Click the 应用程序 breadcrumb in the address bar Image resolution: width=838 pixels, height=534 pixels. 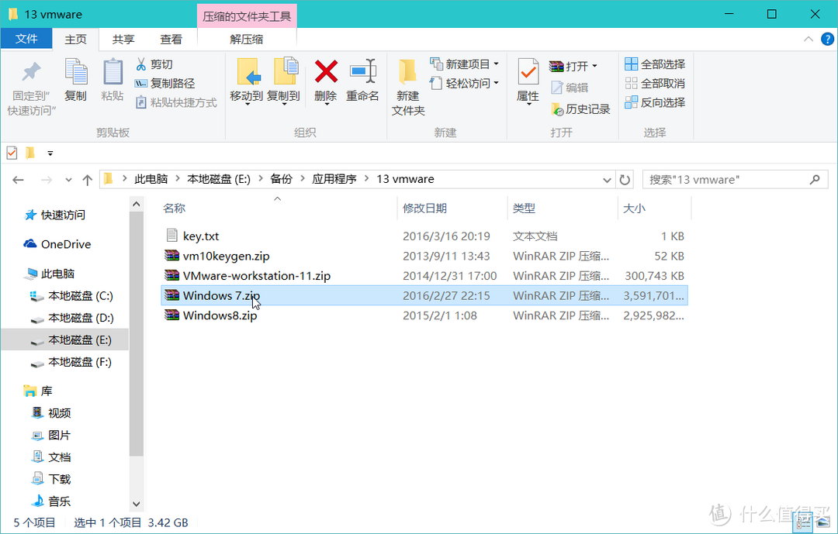pos(334,180)
